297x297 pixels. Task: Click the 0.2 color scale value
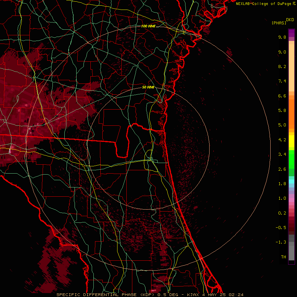click(x=282, y=213)
